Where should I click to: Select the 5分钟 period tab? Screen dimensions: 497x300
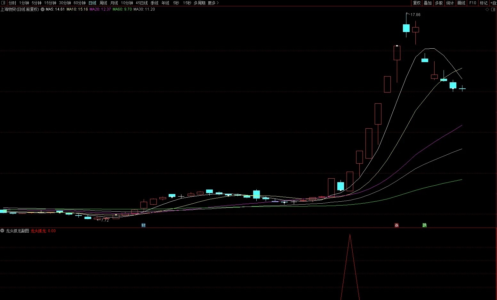pyautogui.click(x=36, y=3)
